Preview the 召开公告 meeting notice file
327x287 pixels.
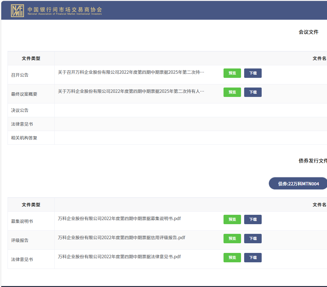(232, 73)
